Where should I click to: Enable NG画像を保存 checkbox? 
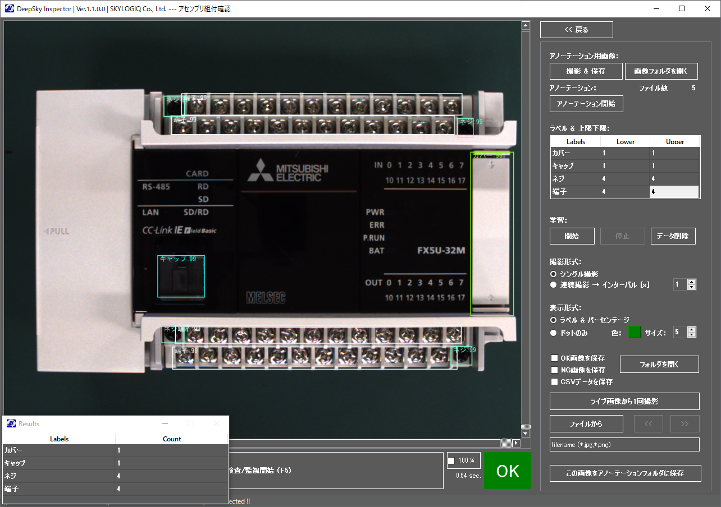point(555,370)
